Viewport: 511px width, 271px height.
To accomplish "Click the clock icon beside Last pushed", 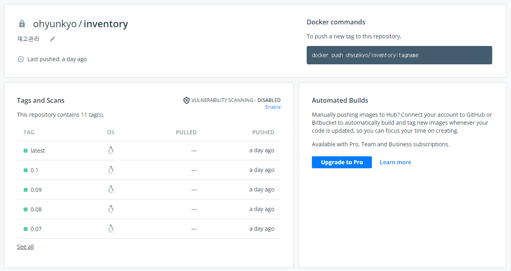I will (21, 59).
